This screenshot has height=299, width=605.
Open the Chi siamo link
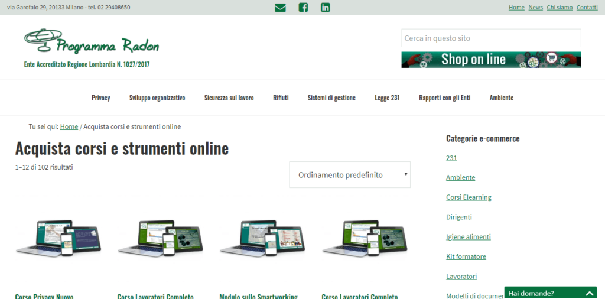tap(560, 8)
